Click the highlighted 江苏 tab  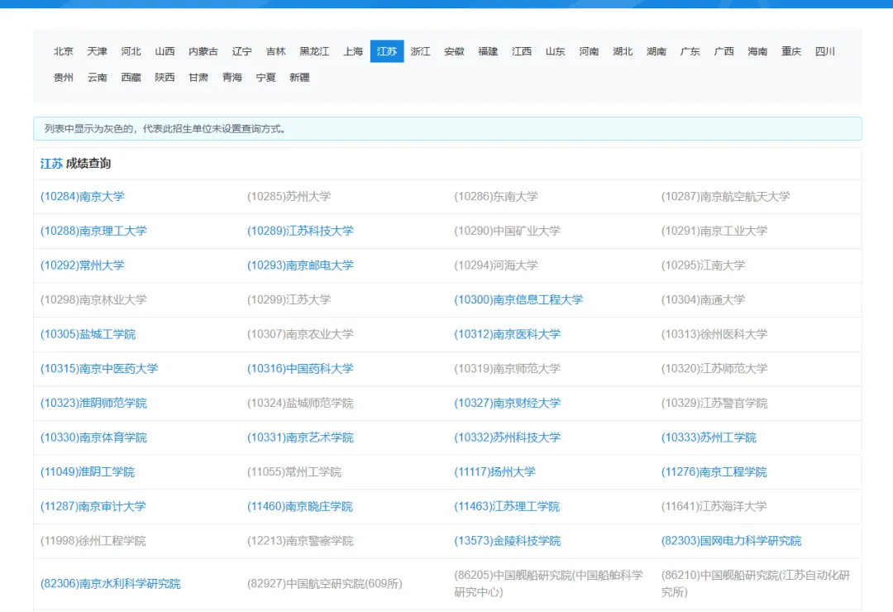(387, 51)
